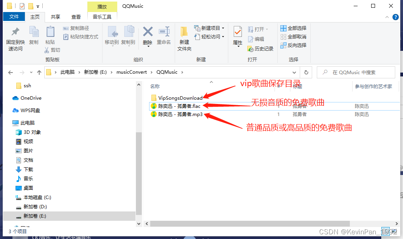The width and height of the screenshot is (403, 239).
Task: Create a New folder
Action: (184, 39)
